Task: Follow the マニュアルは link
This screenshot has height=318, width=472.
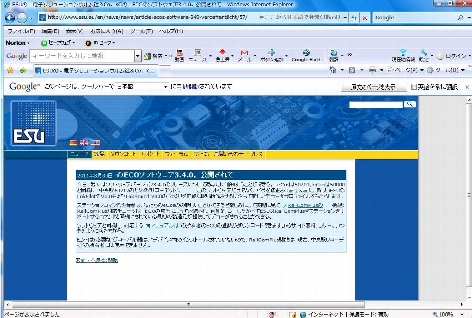Action: [165, 226]
